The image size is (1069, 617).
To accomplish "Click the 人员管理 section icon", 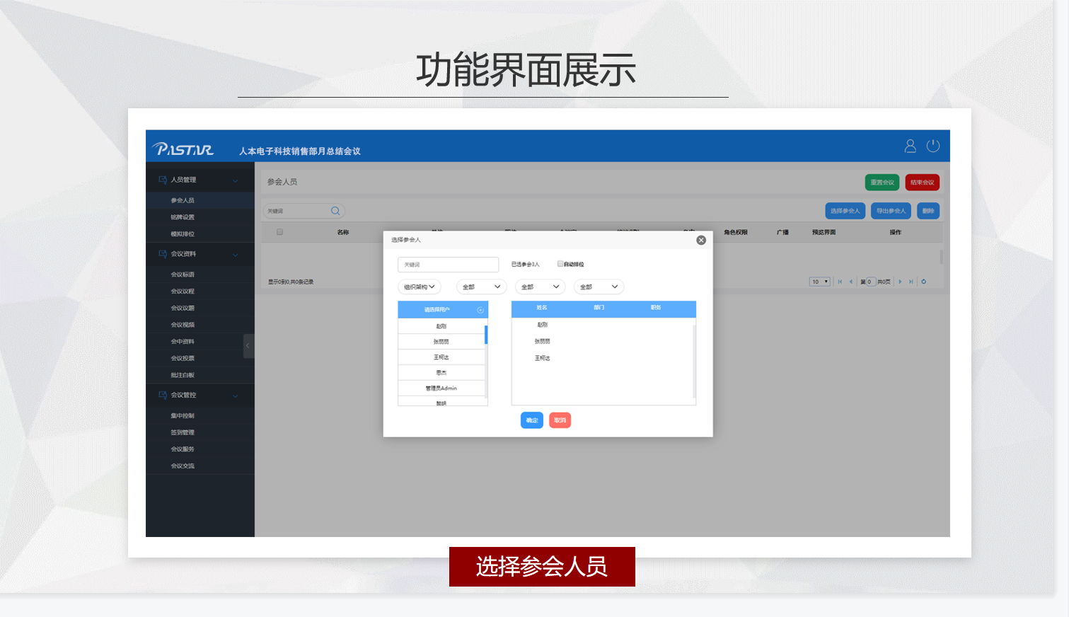I will tap(163, 180).
